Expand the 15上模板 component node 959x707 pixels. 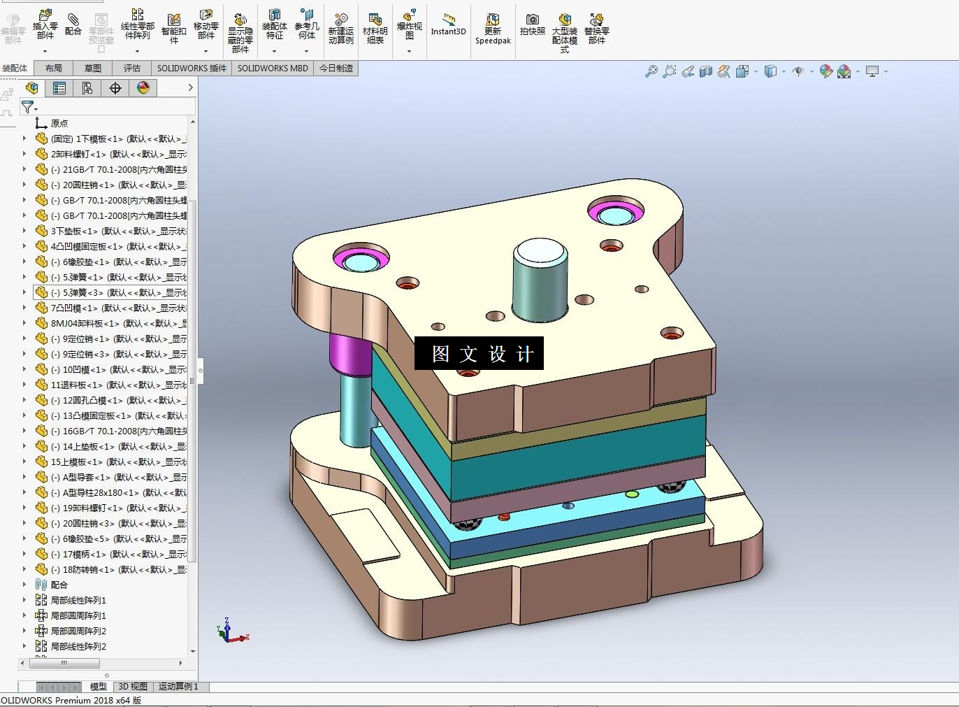(x=24, y=462)
